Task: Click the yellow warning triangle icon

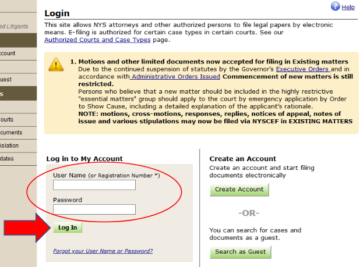Action: click(x=56, y=64)
